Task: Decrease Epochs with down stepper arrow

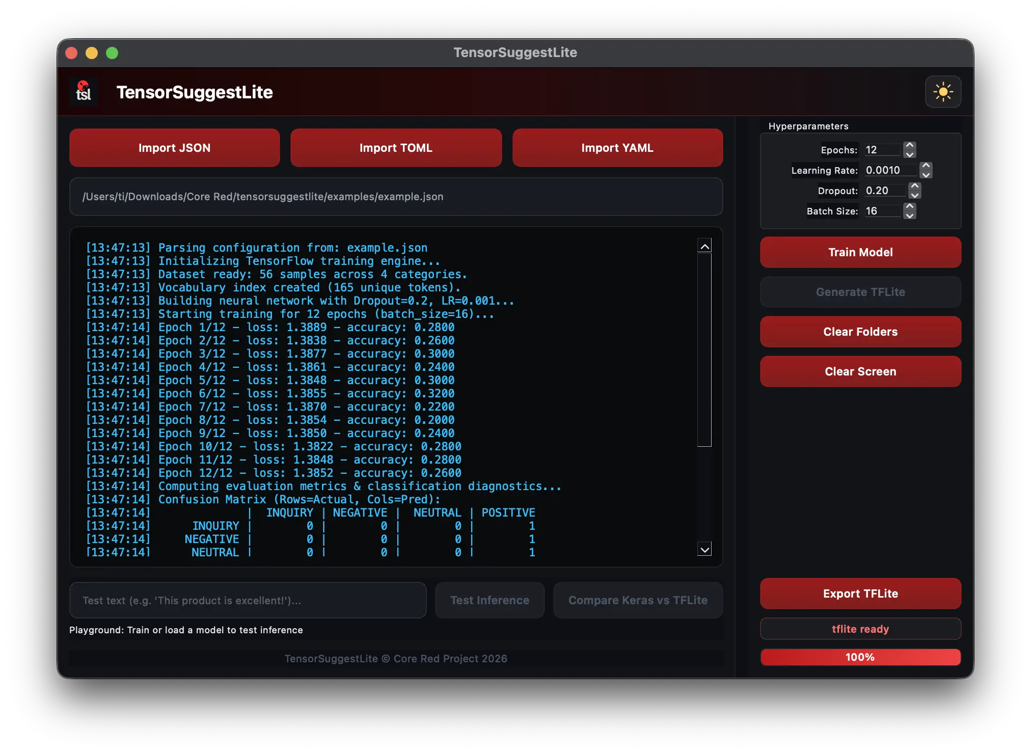Action: (910, 154)
